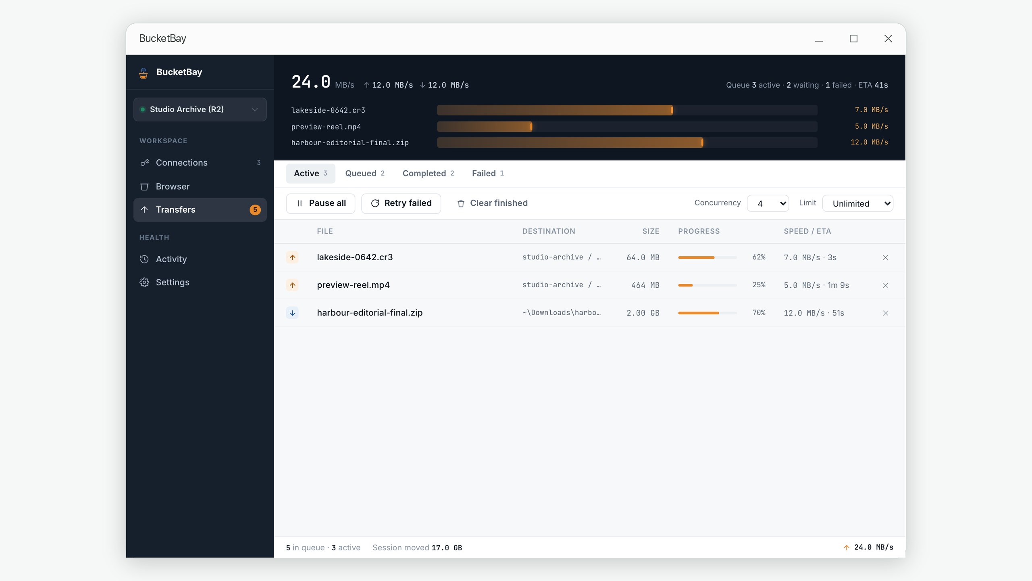Image resolution: width=1032 pixels, height=581 pixels.
Task: Click the pause bars icon in Pause all
Action: (300, 203)
